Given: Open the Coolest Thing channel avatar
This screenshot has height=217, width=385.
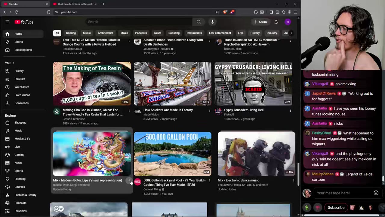Looking at the screenshot, I should click(x=137, y=182).
